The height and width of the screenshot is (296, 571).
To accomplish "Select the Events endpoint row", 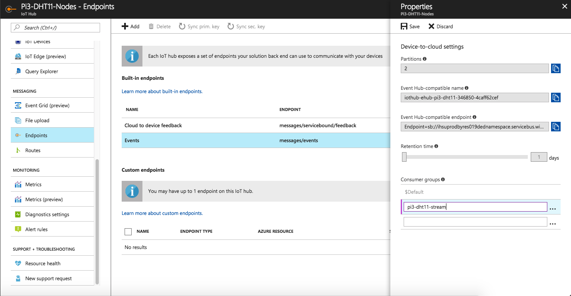I will [x=256, y=141].
